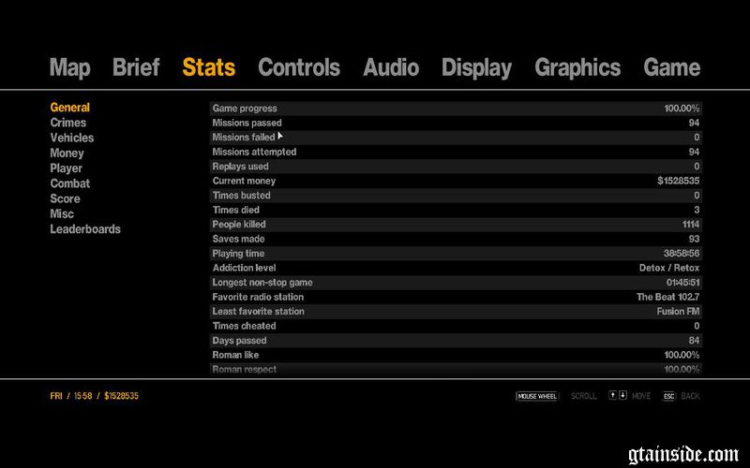Click the 01:45:51 value
The image size is (750, 468).
tap(682, 283)
